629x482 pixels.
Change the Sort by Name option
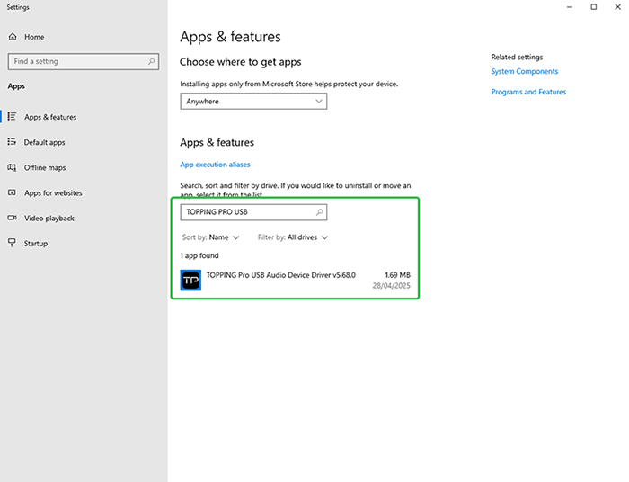coord(210,237)
